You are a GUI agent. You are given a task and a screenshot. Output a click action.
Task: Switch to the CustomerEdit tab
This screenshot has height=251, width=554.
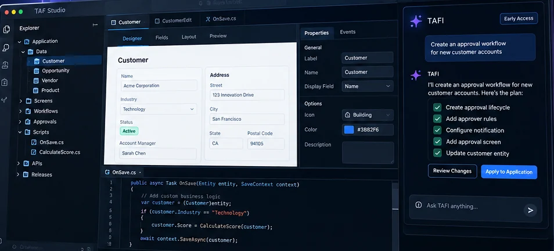174,21
